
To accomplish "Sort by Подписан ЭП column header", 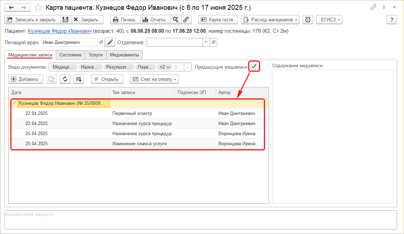I will pyautogui.click(x=195, y=93).
